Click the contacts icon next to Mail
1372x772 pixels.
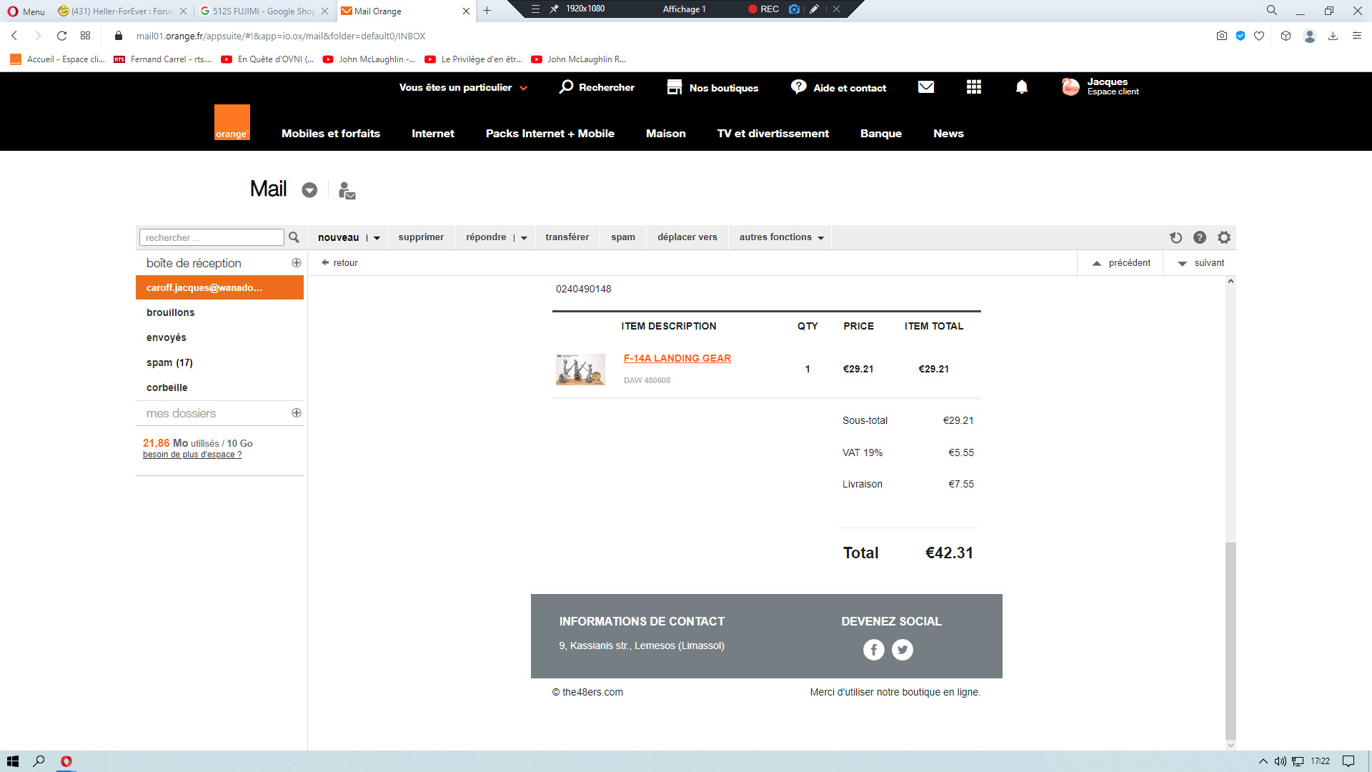[347, 190]
